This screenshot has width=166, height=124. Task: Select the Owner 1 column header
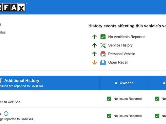[124, 83]
